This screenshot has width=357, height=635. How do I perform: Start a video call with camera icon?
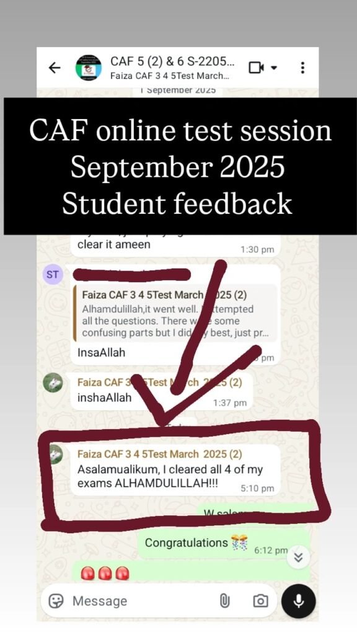(256, 67)
